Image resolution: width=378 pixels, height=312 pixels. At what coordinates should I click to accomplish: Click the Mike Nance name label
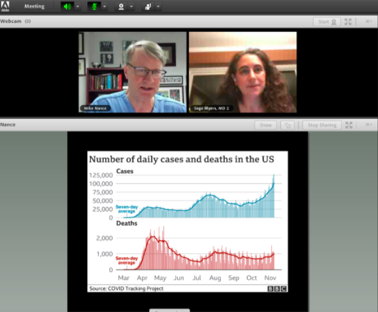pos(96,109)
